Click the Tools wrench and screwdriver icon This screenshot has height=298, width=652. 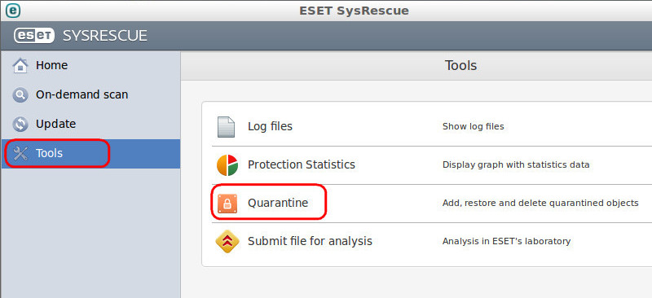20,153
